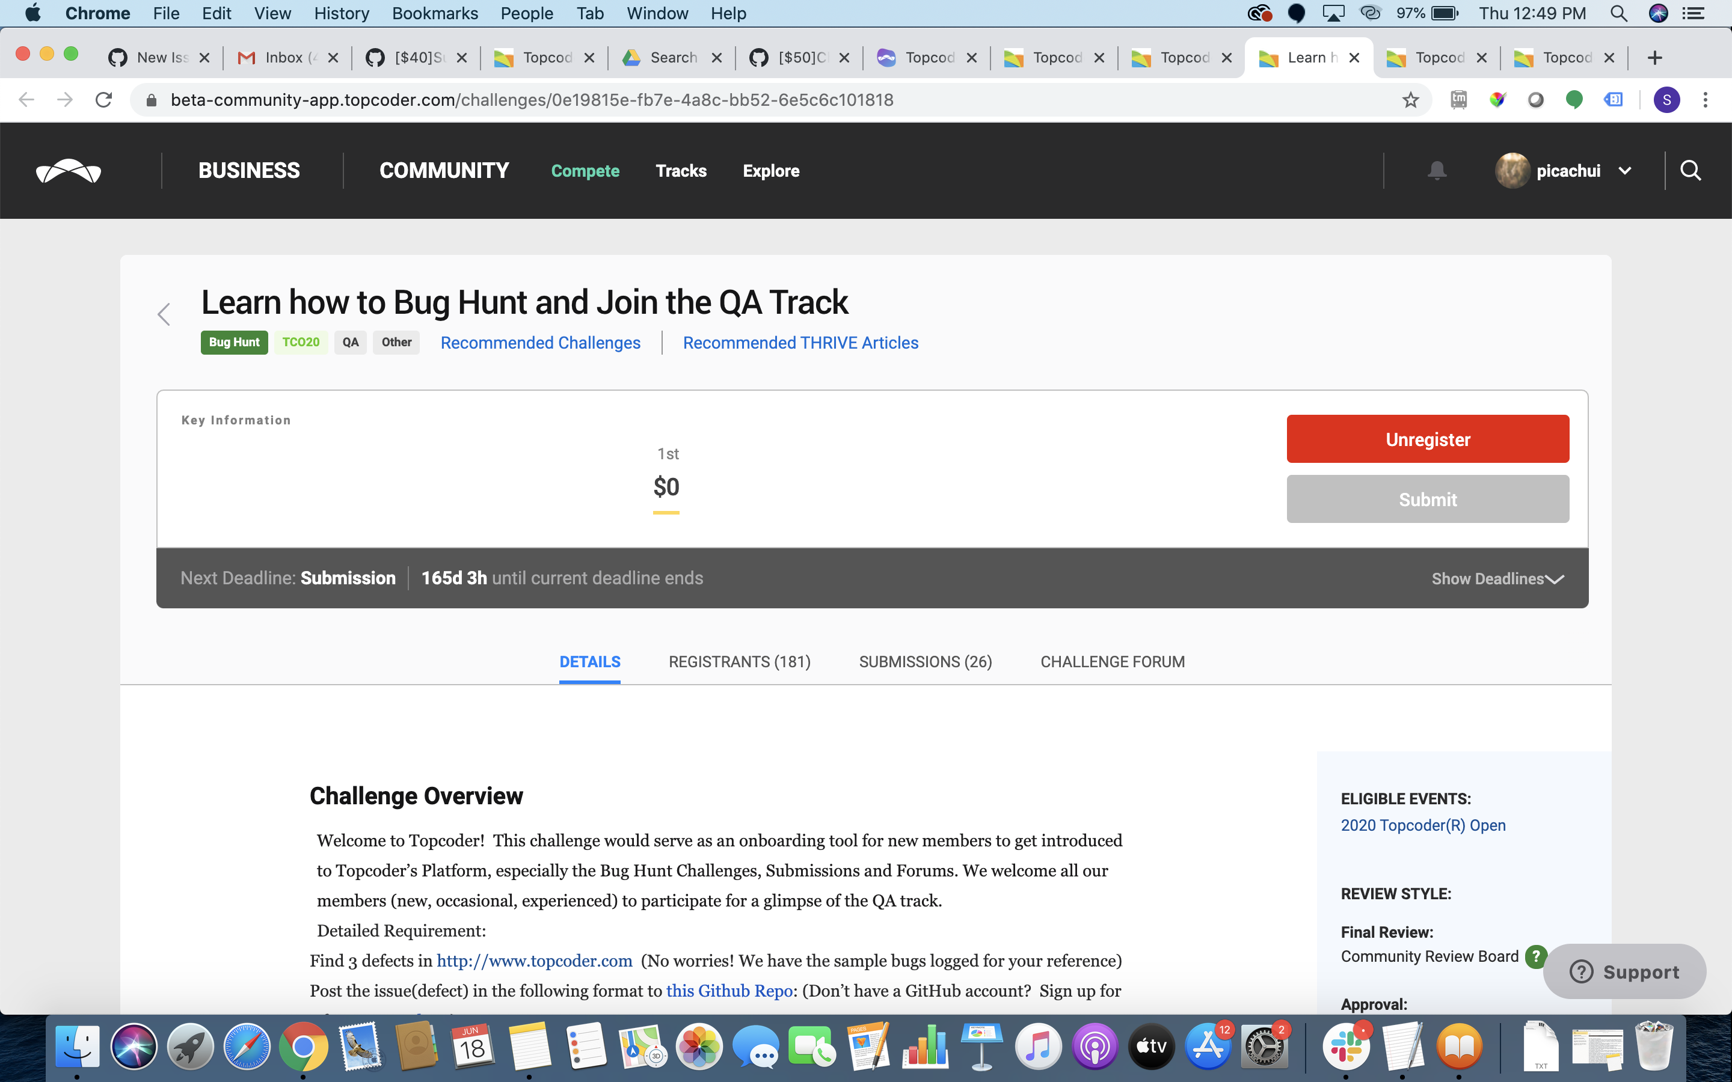Click the Unregister button
Viewport: 1732px width, 1082px height.
pyautogui.click(x=1428, y=439)
